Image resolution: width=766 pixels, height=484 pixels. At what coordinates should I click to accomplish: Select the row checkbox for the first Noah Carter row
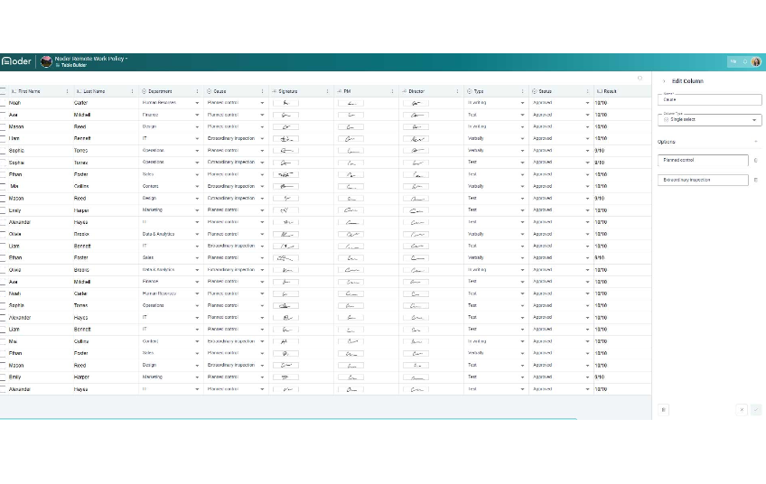click(3, 103)
